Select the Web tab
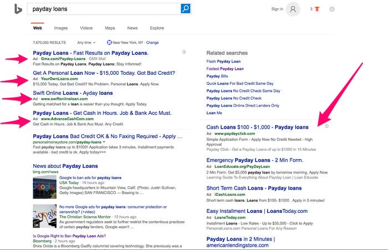This screenshot has width=388, height=250. click(37, 28)
